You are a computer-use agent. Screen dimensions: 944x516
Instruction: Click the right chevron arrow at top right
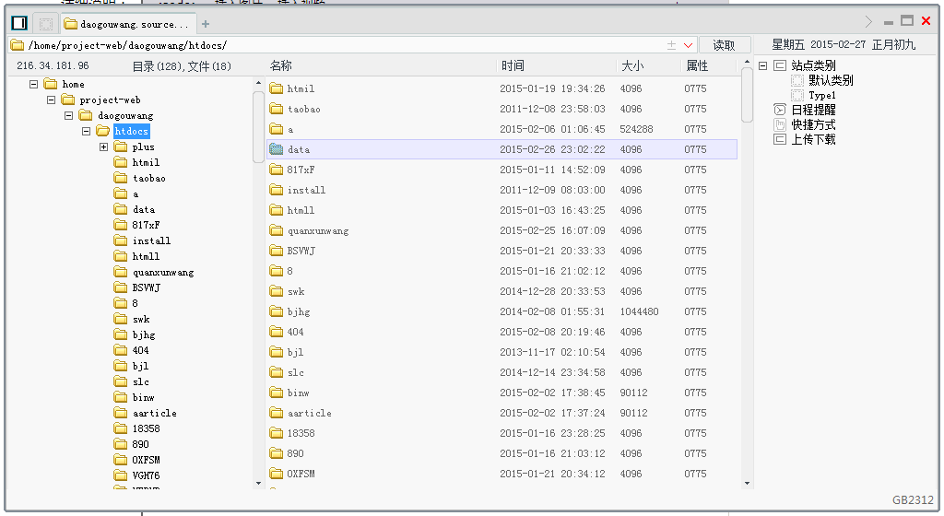[868, 21]
